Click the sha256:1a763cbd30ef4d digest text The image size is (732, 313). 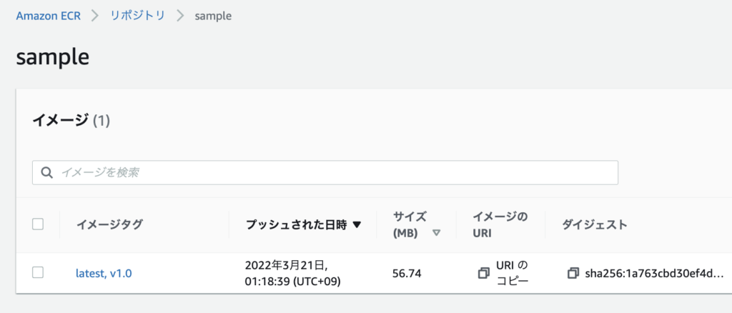click(x=654, y=273)
